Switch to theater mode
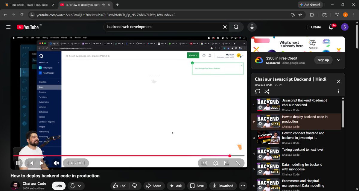The image size is (359, 191). (227, 163)
